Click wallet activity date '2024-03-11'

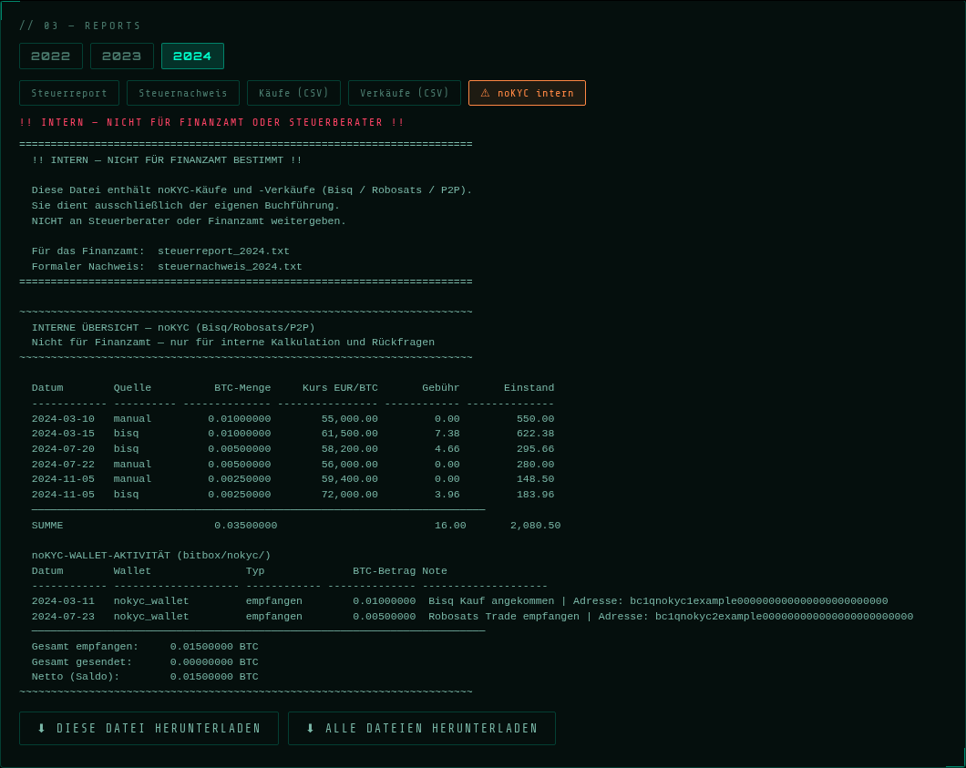pos(63,601)
